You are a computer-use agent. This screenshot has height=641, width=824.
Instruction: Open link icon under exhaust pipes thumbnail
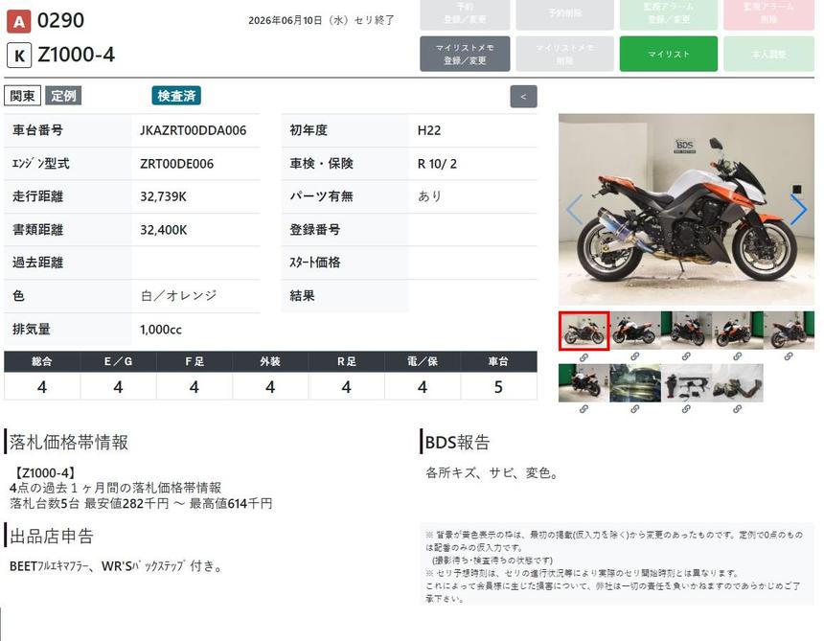[x=738, y=409]
